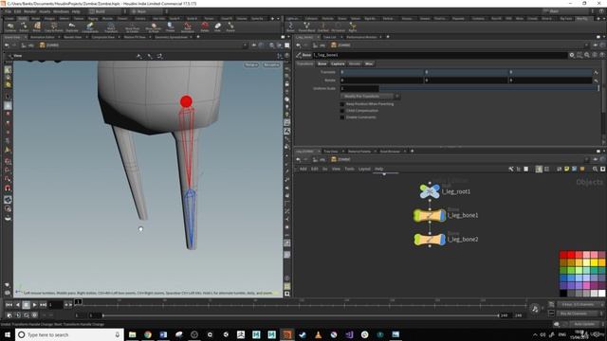Image resolution: width=607 pixels, height=341 pixels.
Task: Click the network editor find magnifier icon
Action: (595, 169)
